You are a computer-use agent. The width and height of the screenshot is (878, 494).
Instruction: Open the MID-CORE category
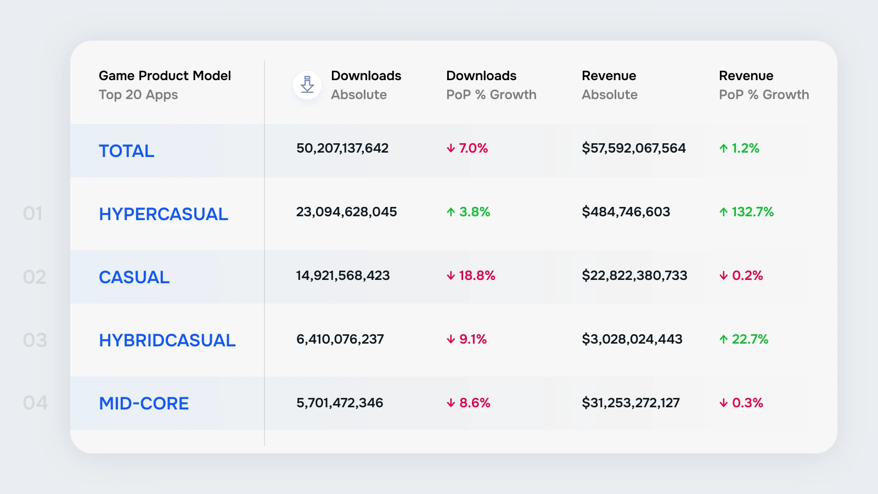click(144, 403)
